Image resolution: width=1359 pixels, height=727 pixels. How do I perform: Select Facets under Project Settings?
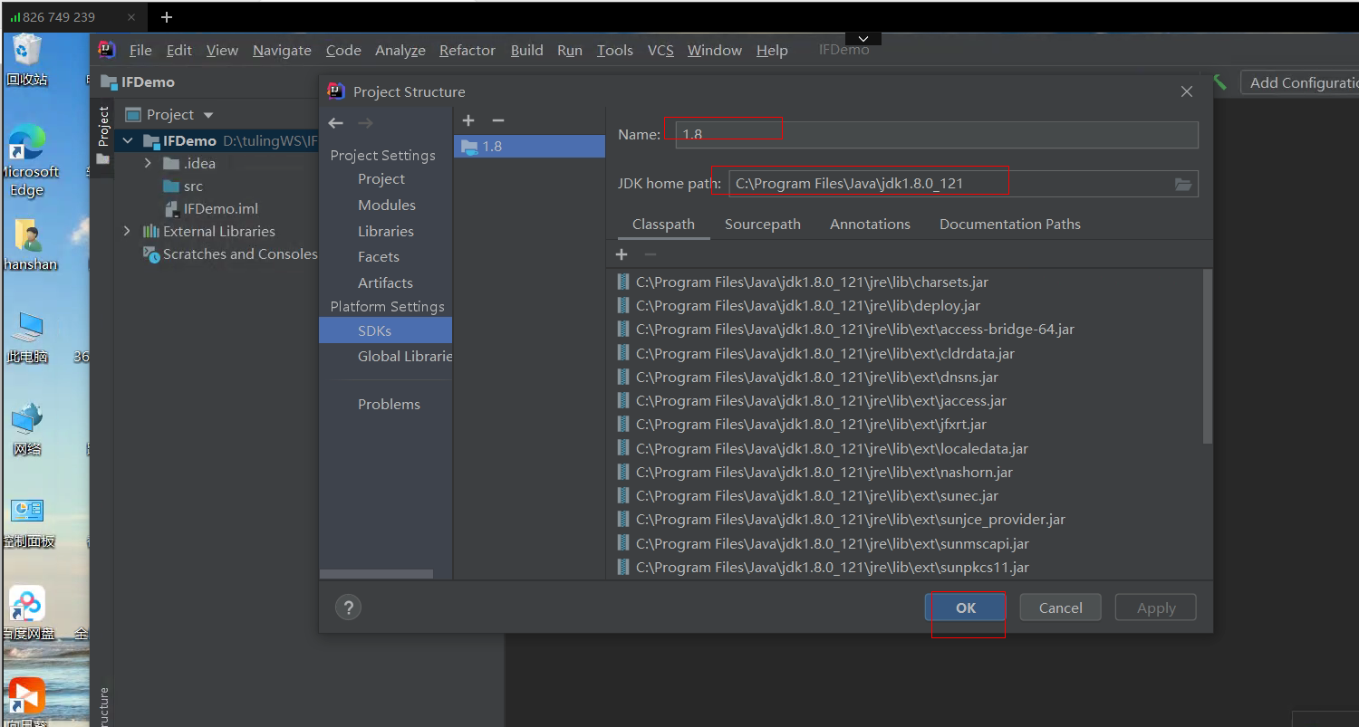[x=379, y=257]
